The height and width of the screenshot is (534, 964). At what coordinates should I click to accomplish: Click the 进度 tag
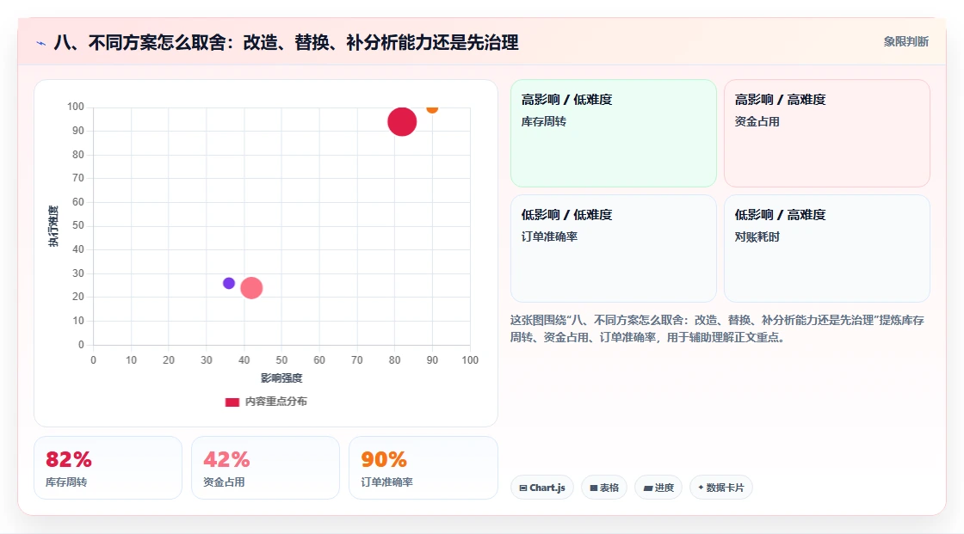point(658,488)
